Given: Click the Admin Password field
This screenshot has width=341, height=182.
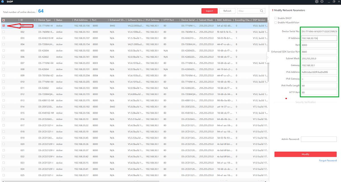Looking at the screenshot, I should point(319,139).
